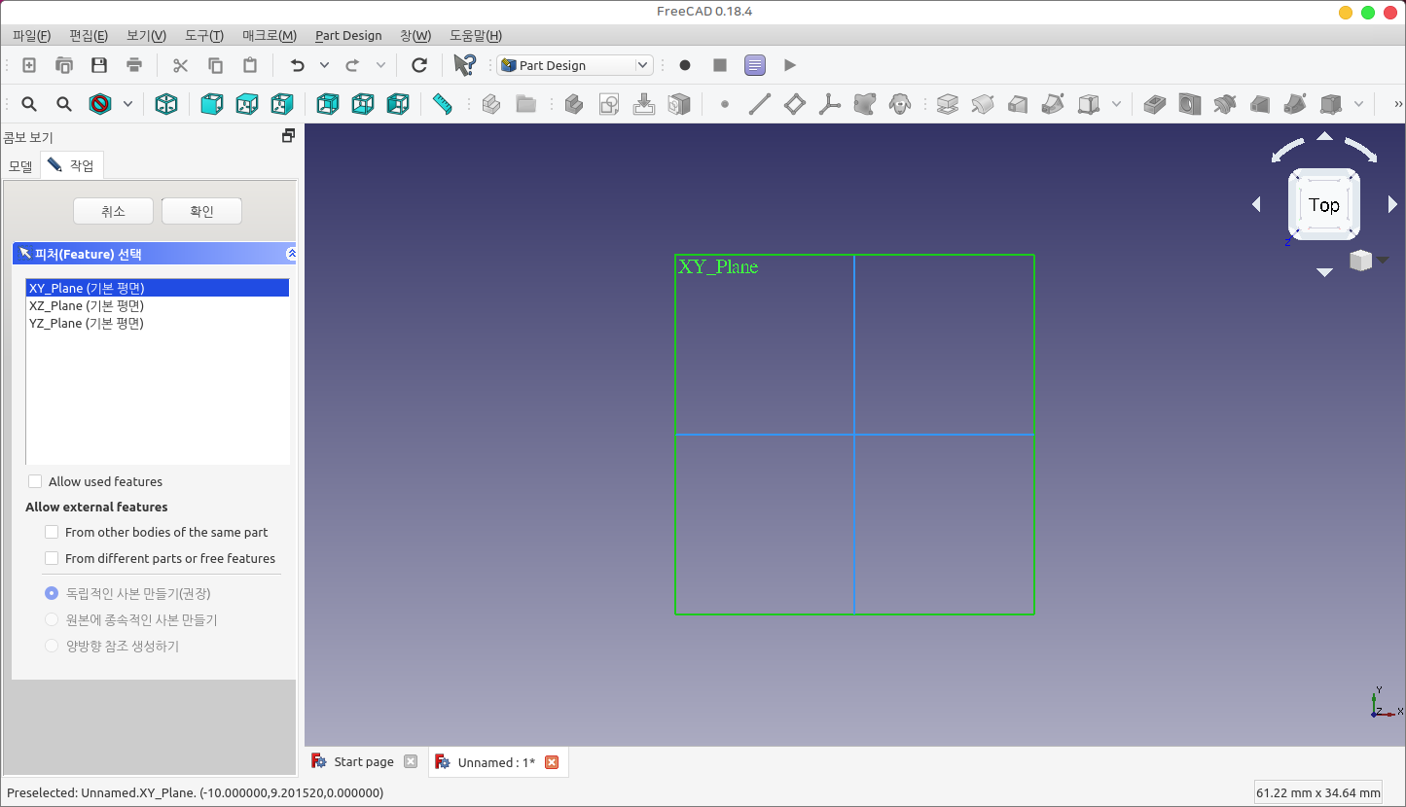1406x807 pixels.
Task: Check From different parts or free features
Action: tap(53, 558)
